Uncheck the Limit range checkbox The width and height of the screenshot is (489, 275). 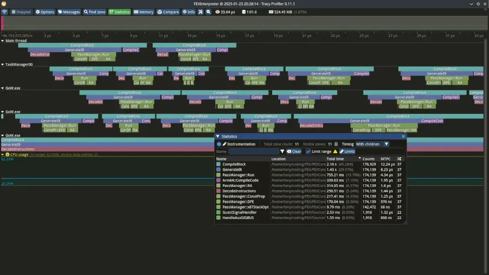[x=308, y=152]
